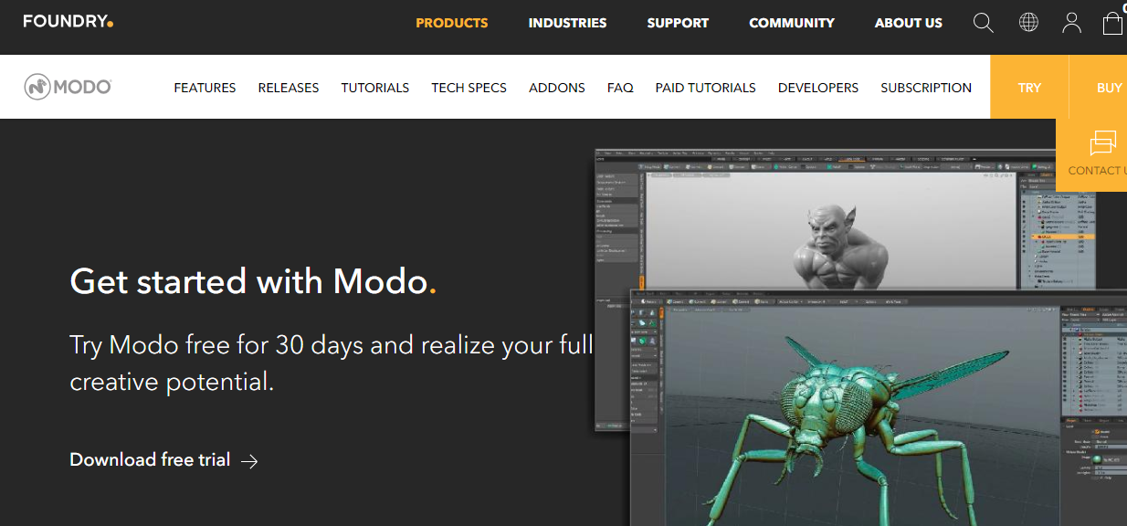
Task: Open the Paid Tutorials section
Action: click(x=706, y=88)
